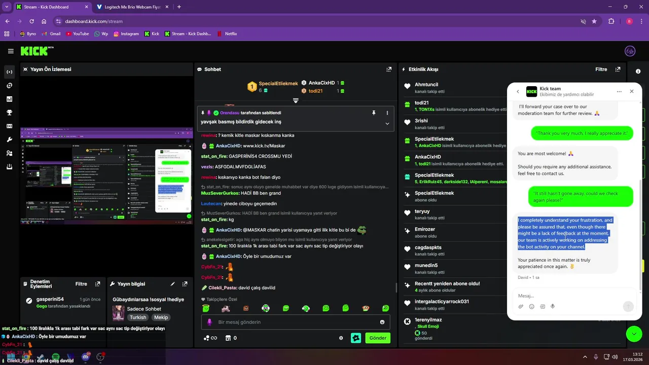Close the Kick team support widget
Screen dimensions: 649x365
click(632, 92)
